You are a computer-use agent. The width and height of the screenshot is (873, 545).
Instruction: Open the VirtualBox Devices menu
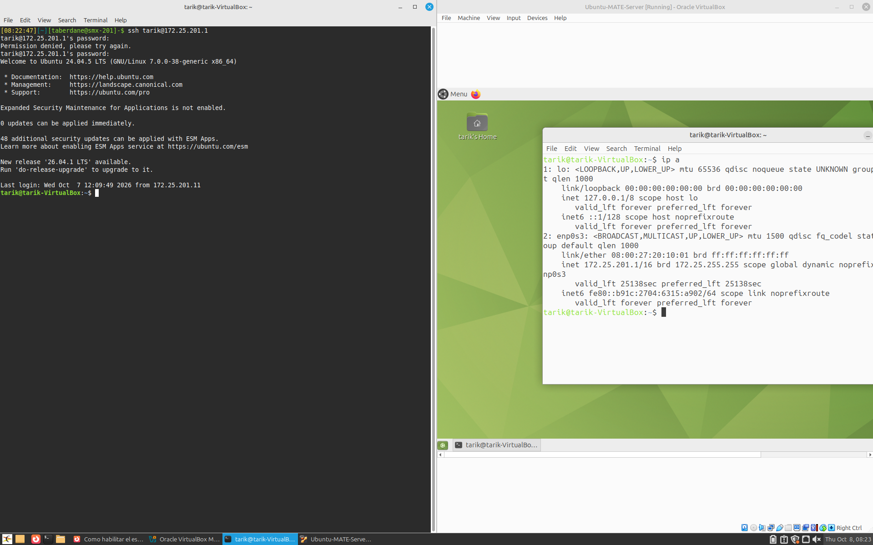click(537, 18)
